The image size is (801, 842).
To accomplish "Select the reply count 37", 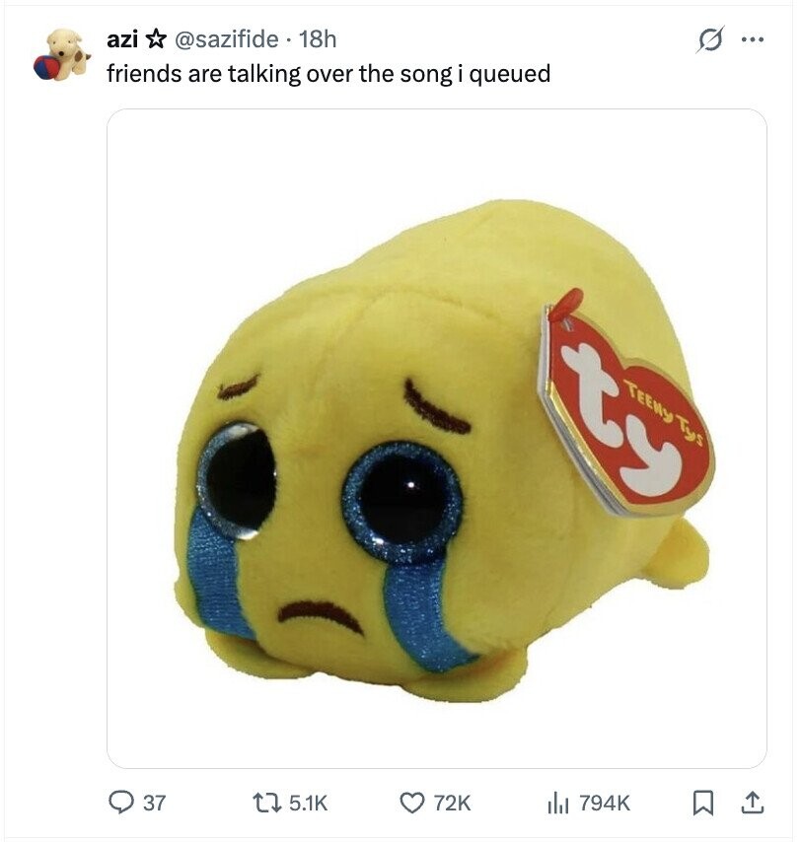I will [x=154, y=803].
